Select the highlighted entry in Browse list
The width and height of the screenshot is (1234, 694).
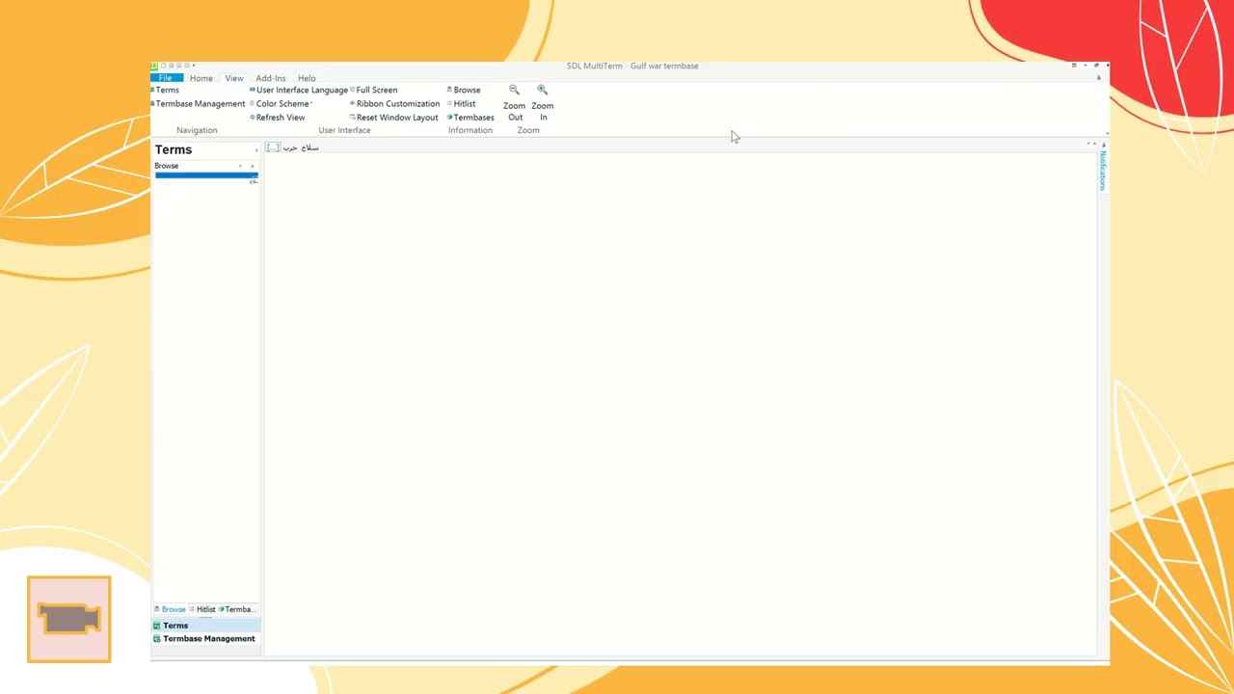pos(206,175)
